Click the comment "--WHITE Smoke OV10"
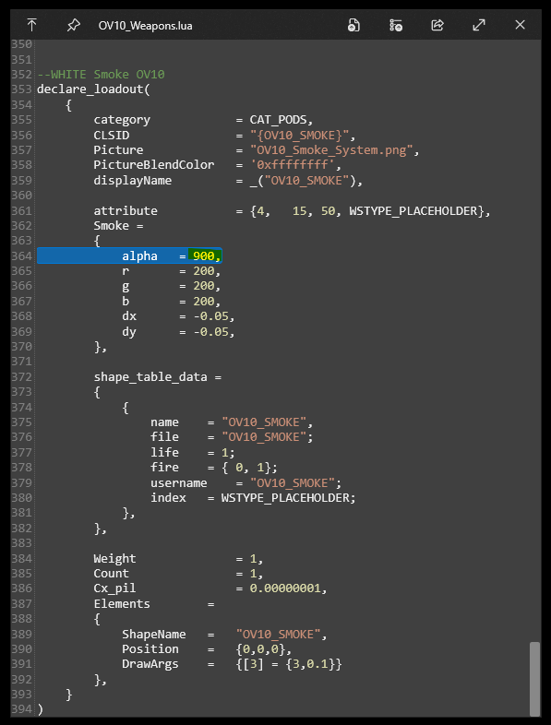This screenshot has height=725, width=551. pos(101,75)
